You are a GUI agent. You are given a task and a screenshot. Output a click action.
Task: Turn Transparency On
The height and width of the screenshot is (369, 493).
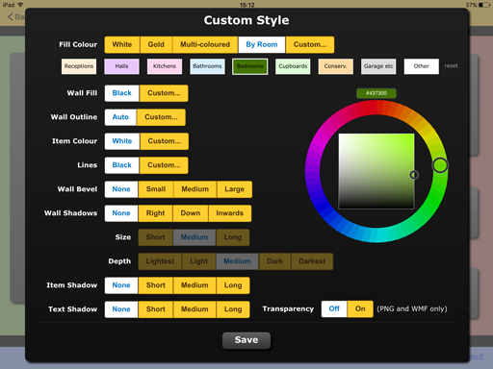click(360, 309)
